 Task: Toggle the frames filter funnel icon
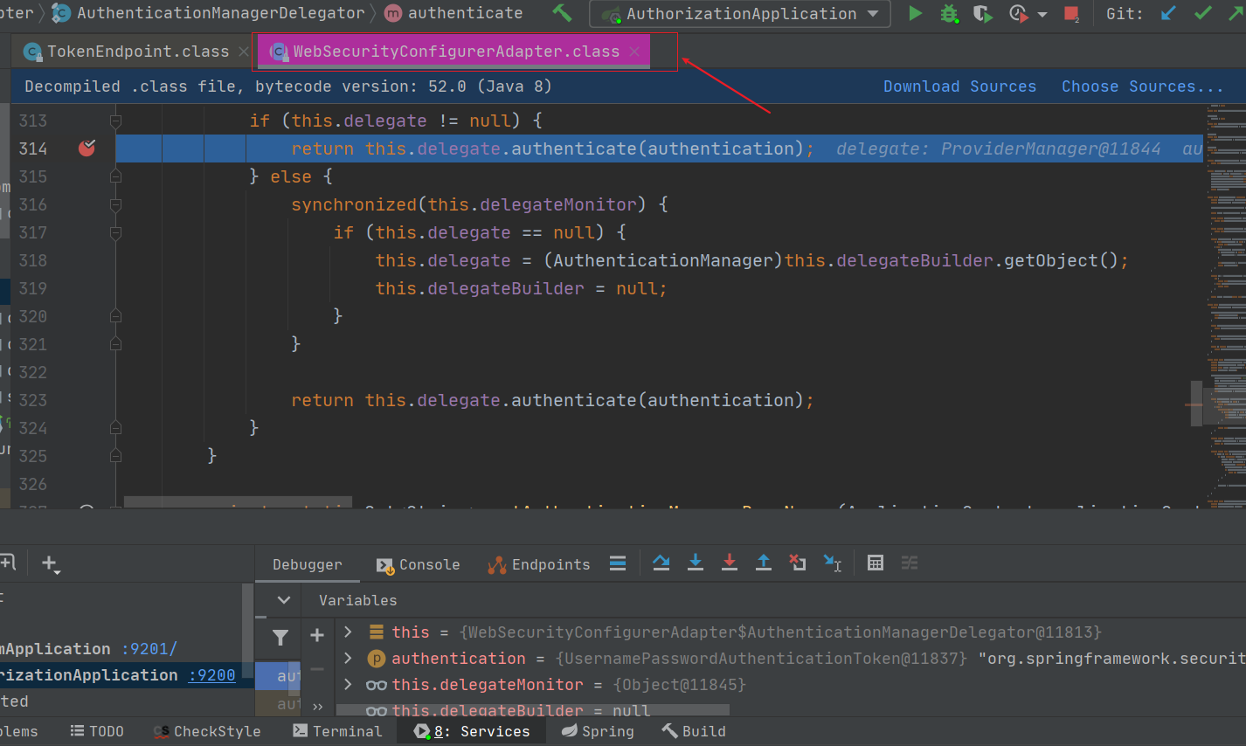[280, 638]
